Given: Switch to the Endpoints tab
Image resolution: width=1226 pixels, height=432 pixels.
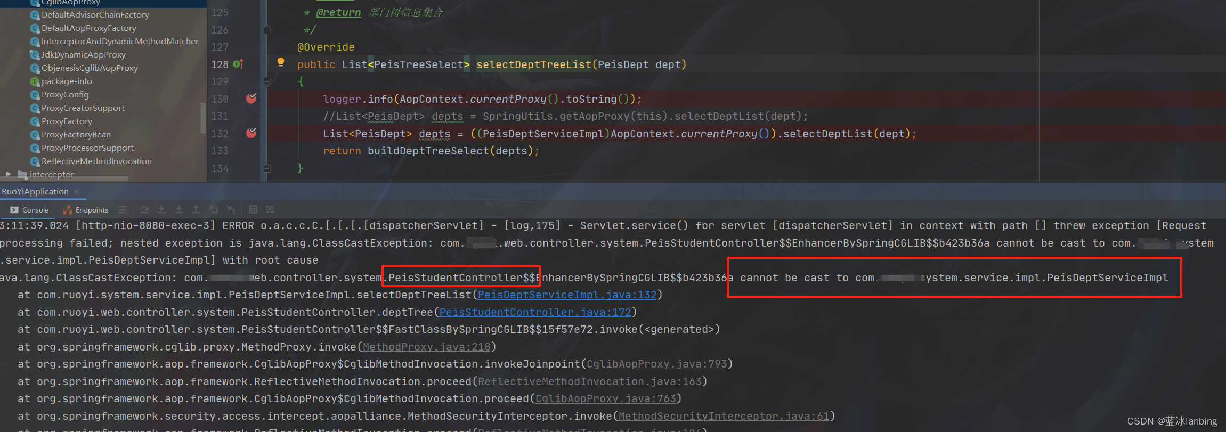Looking at the screenshot, I should tap(86, 210).
